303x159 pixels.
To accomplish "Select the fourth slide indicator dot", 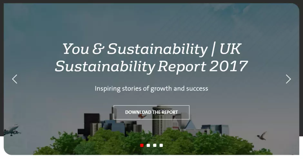I will pos(161,145).
